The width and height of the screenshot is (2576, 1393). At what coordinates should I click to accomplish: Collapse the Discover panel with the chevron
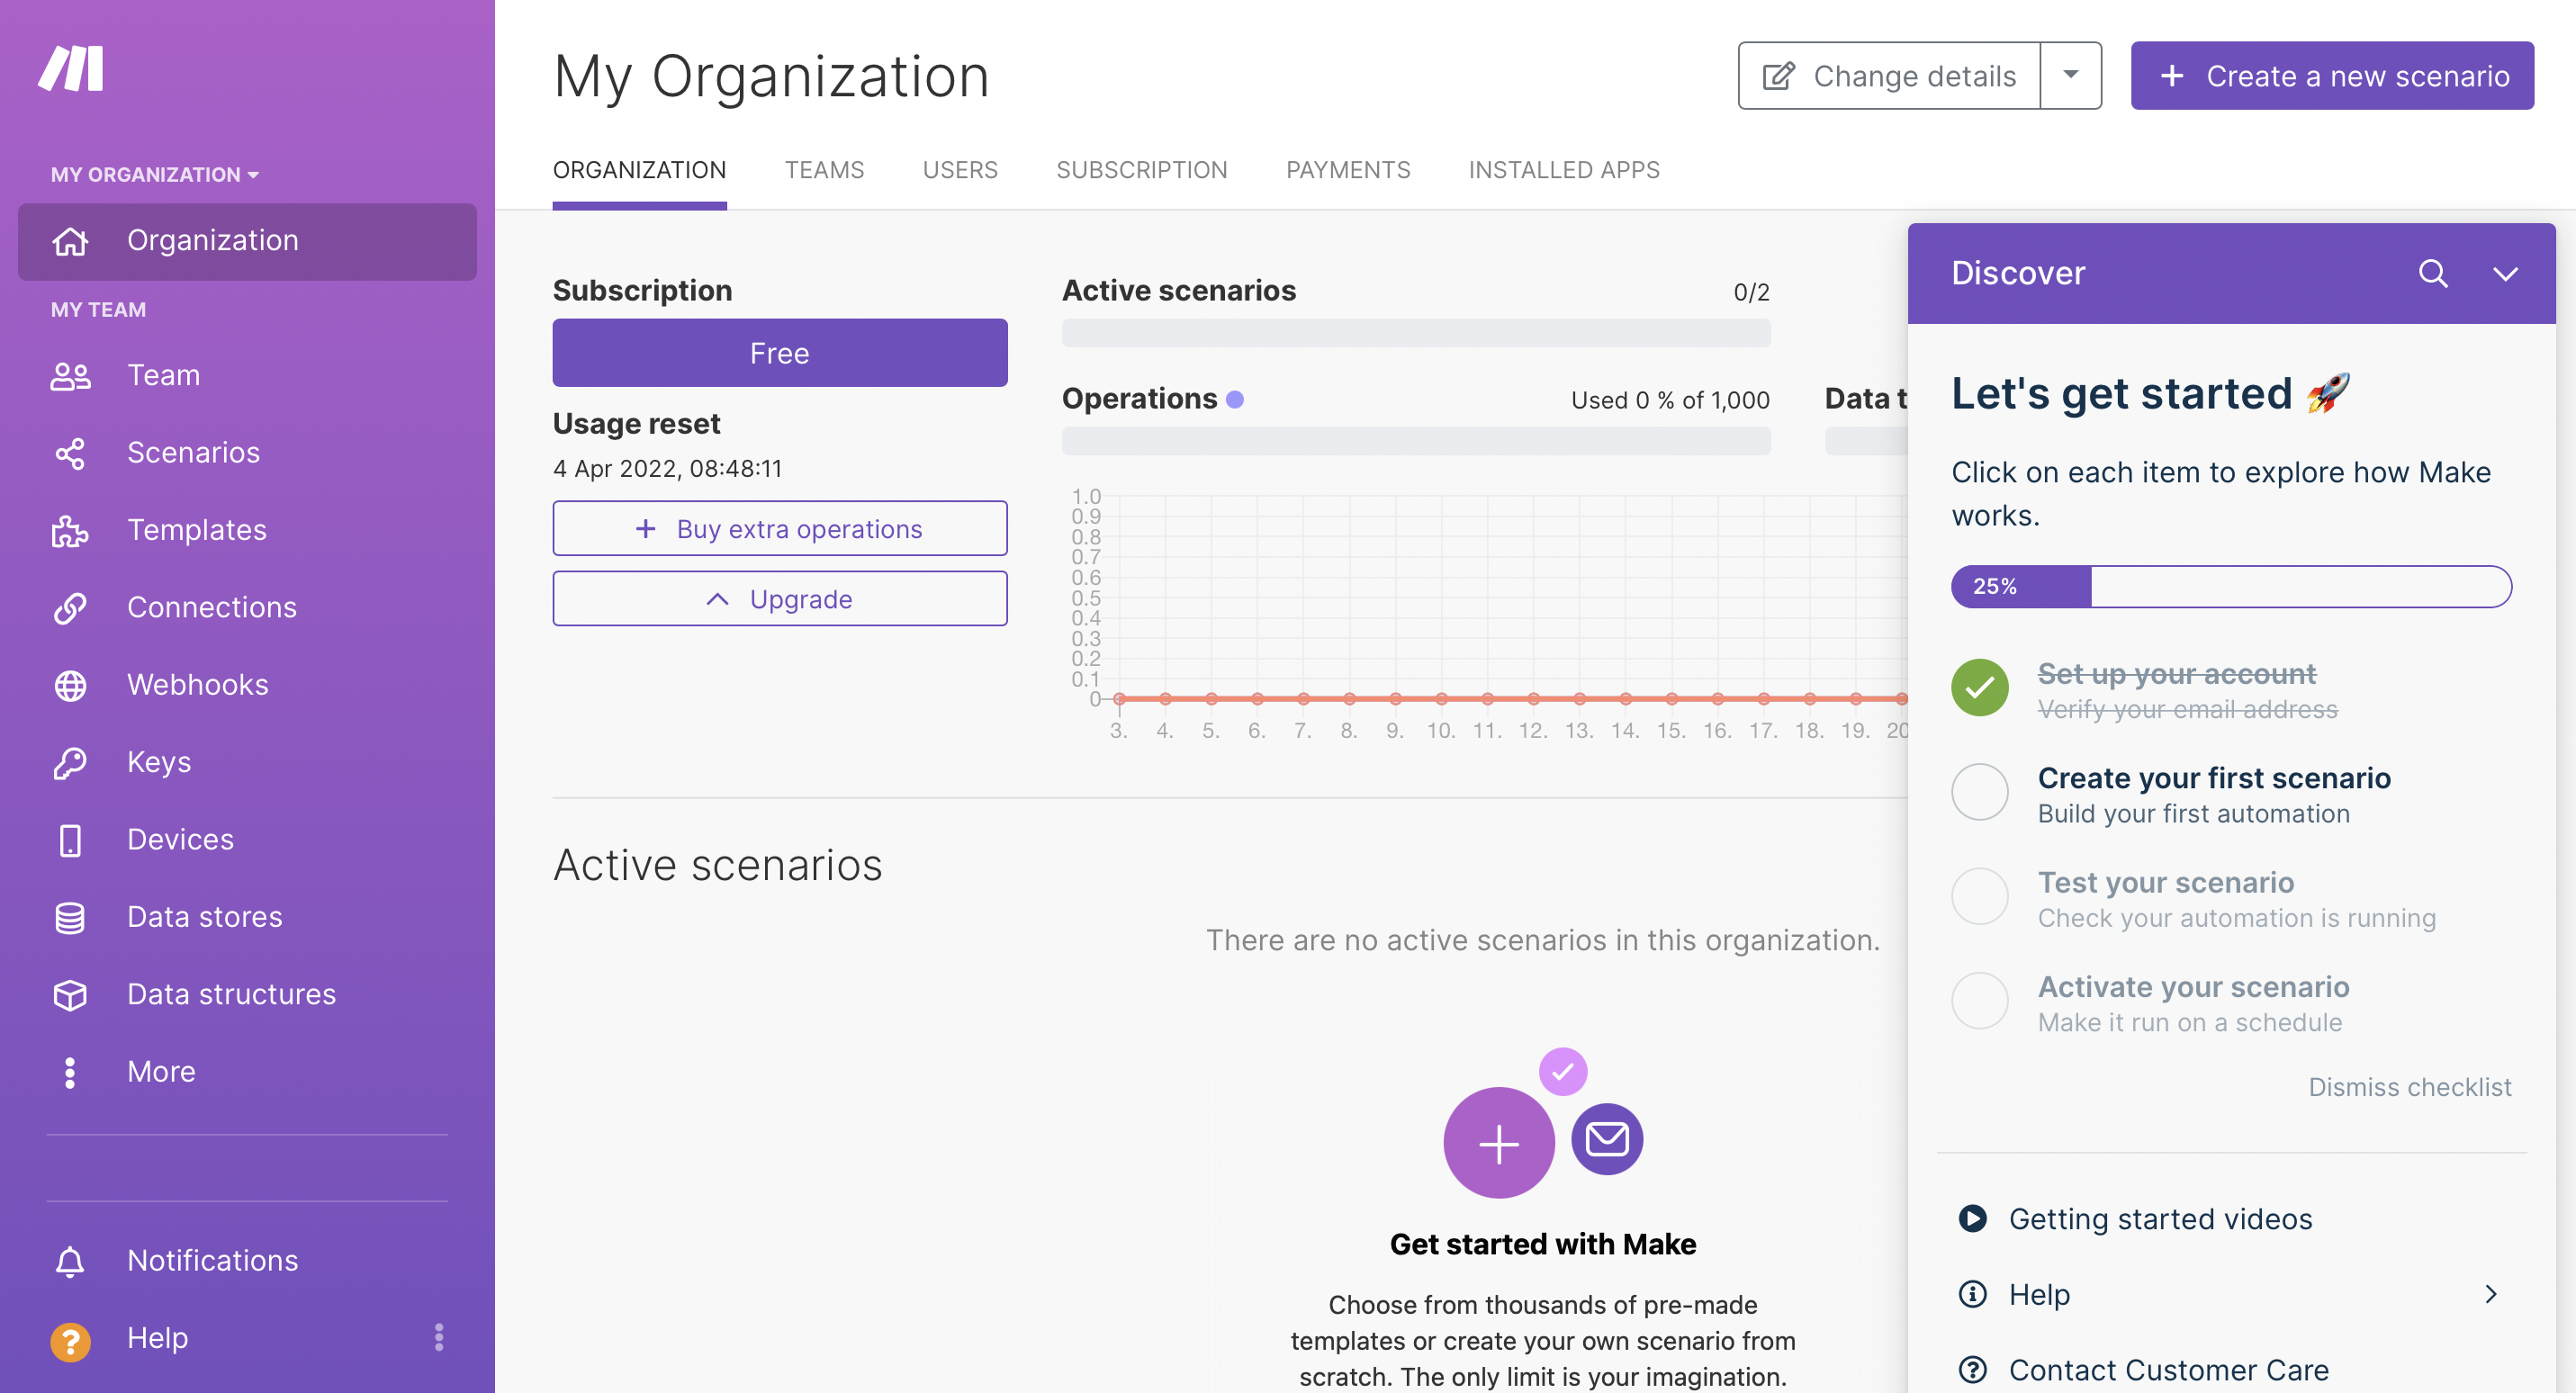2504,273
